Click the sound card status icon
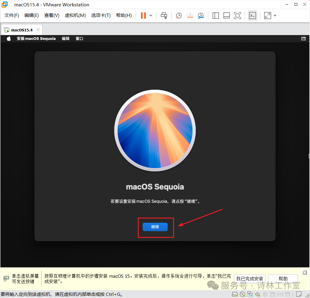 coord(258,294)
